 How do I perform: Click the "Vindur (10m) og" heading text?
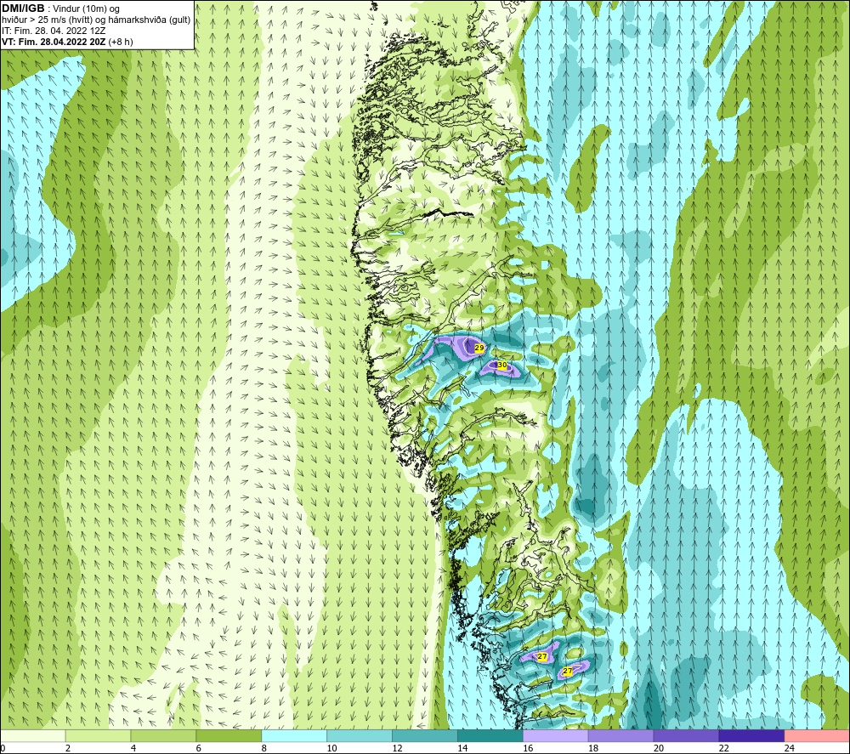coord(86,9)
